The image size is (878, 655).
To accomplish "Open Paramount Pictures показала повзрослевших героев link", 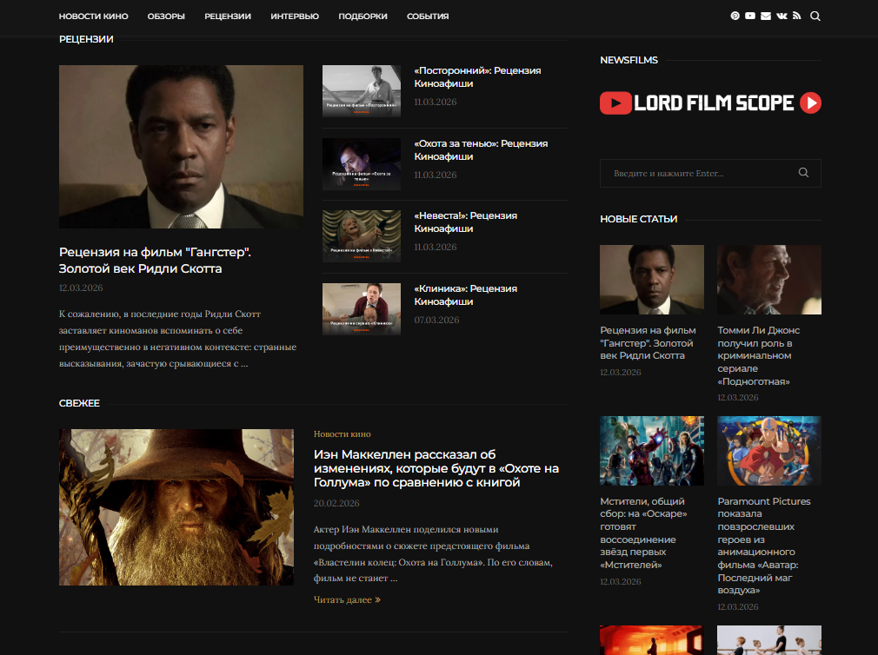I will (x=764, y=546).
